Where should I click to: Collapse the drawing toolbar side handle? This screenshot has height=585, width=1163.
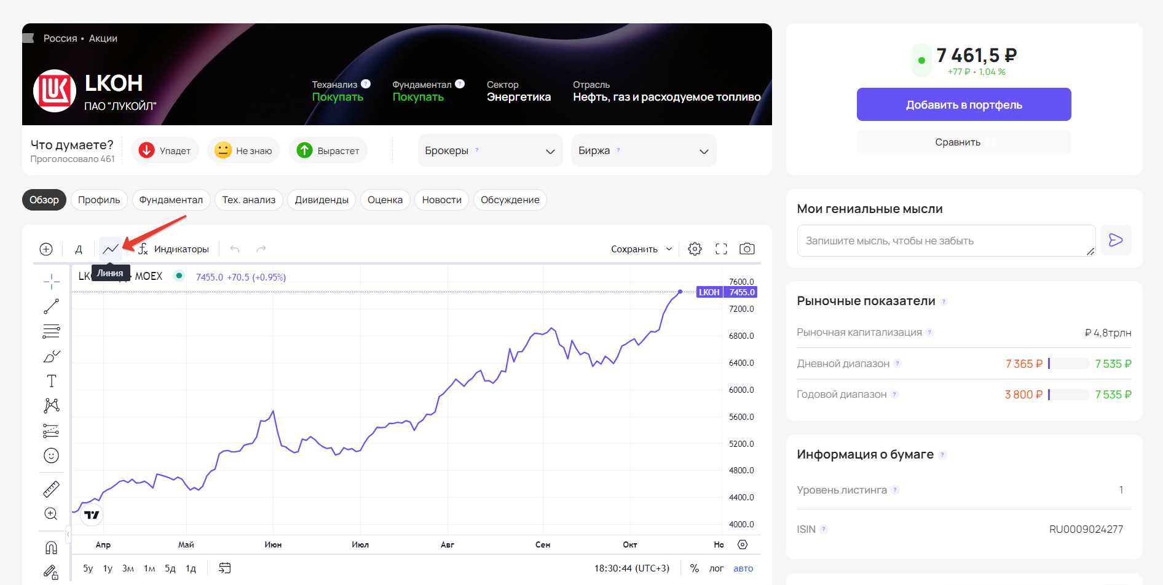[x=68, y=535]
